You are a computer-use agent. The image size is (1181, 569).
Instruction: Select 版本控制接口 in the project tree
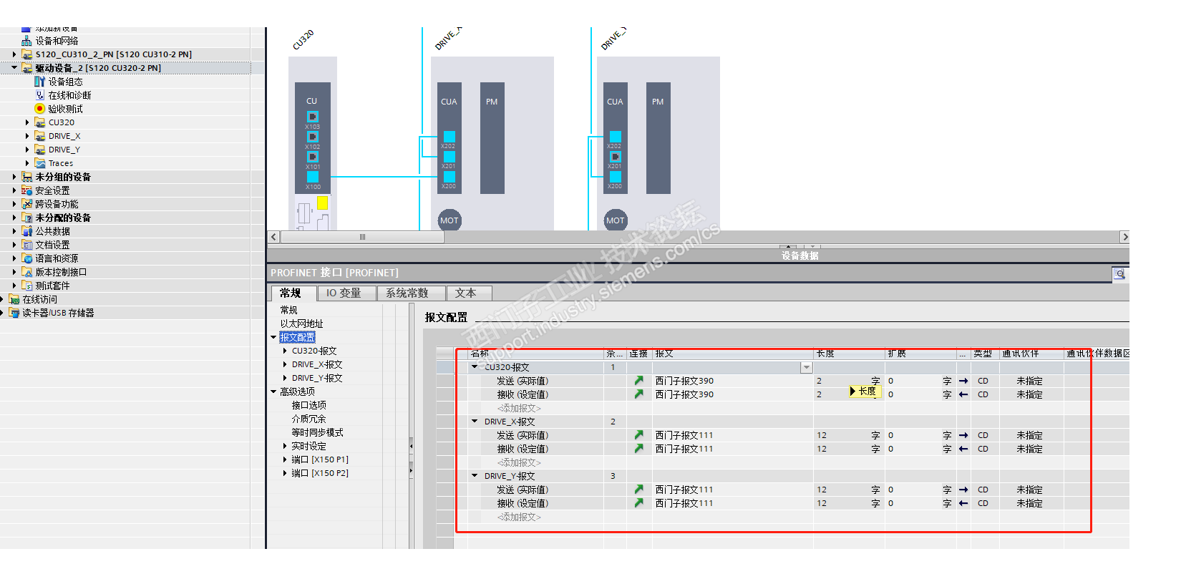pyautogui.click(x=61, y=272)
